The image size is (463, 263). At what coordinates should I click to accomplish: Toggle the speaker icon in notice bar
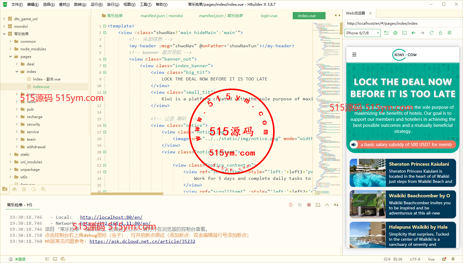pos(354,145)
